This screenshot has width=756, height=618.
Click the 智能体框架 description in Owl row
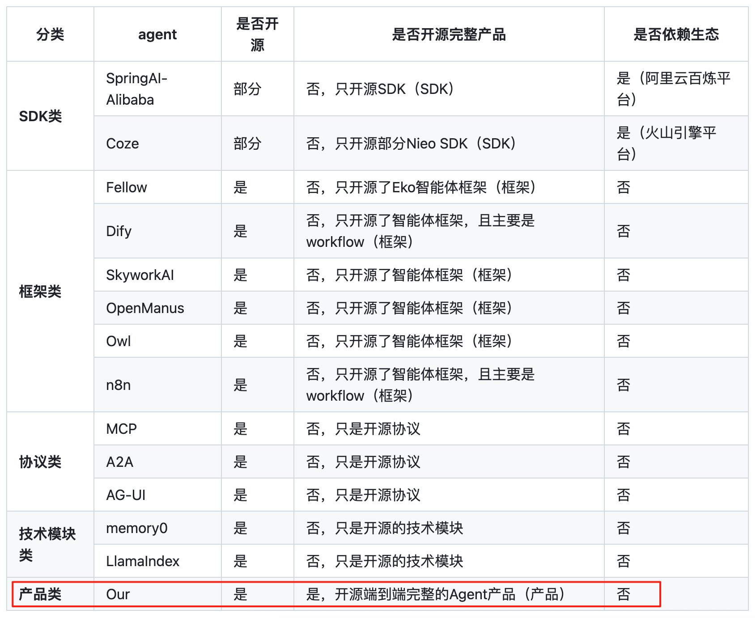pyautogui.click(x=410, y=341)
